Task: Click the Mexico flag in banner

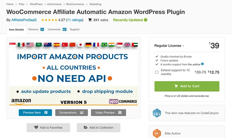Action: tap(21, 45)
